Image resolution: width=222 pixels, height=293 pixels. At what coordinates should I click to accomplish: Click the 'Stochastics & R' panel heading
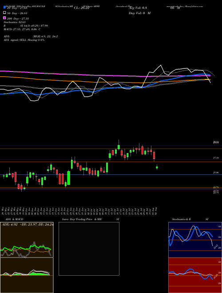pyautogui.click(x=181, y=219)
